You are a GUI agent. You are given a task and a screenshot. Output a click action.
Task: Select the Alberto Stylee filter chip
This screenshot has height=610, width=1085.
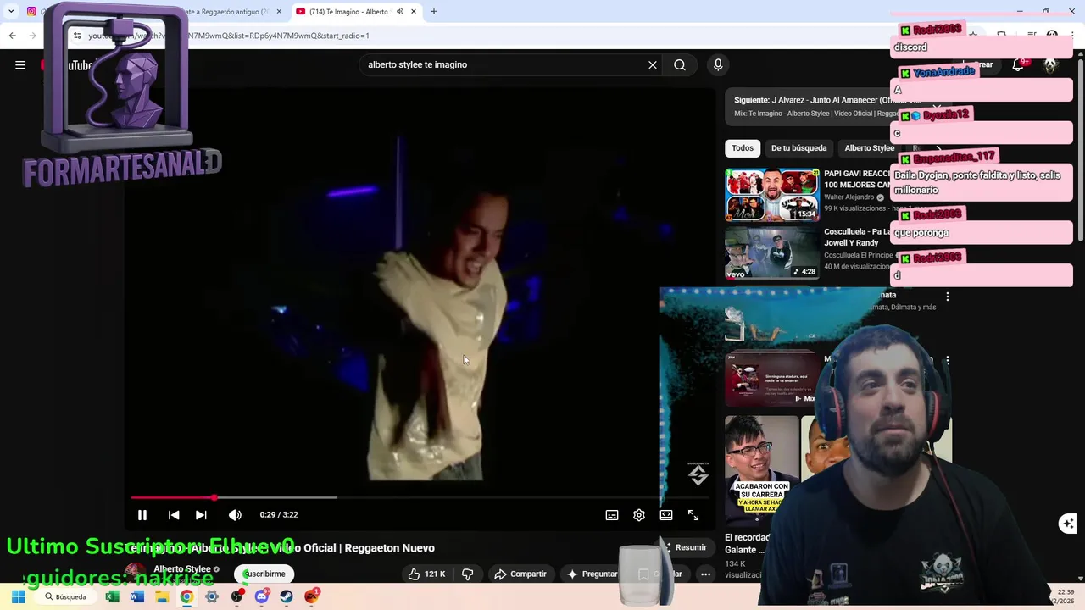coord(869,147)
